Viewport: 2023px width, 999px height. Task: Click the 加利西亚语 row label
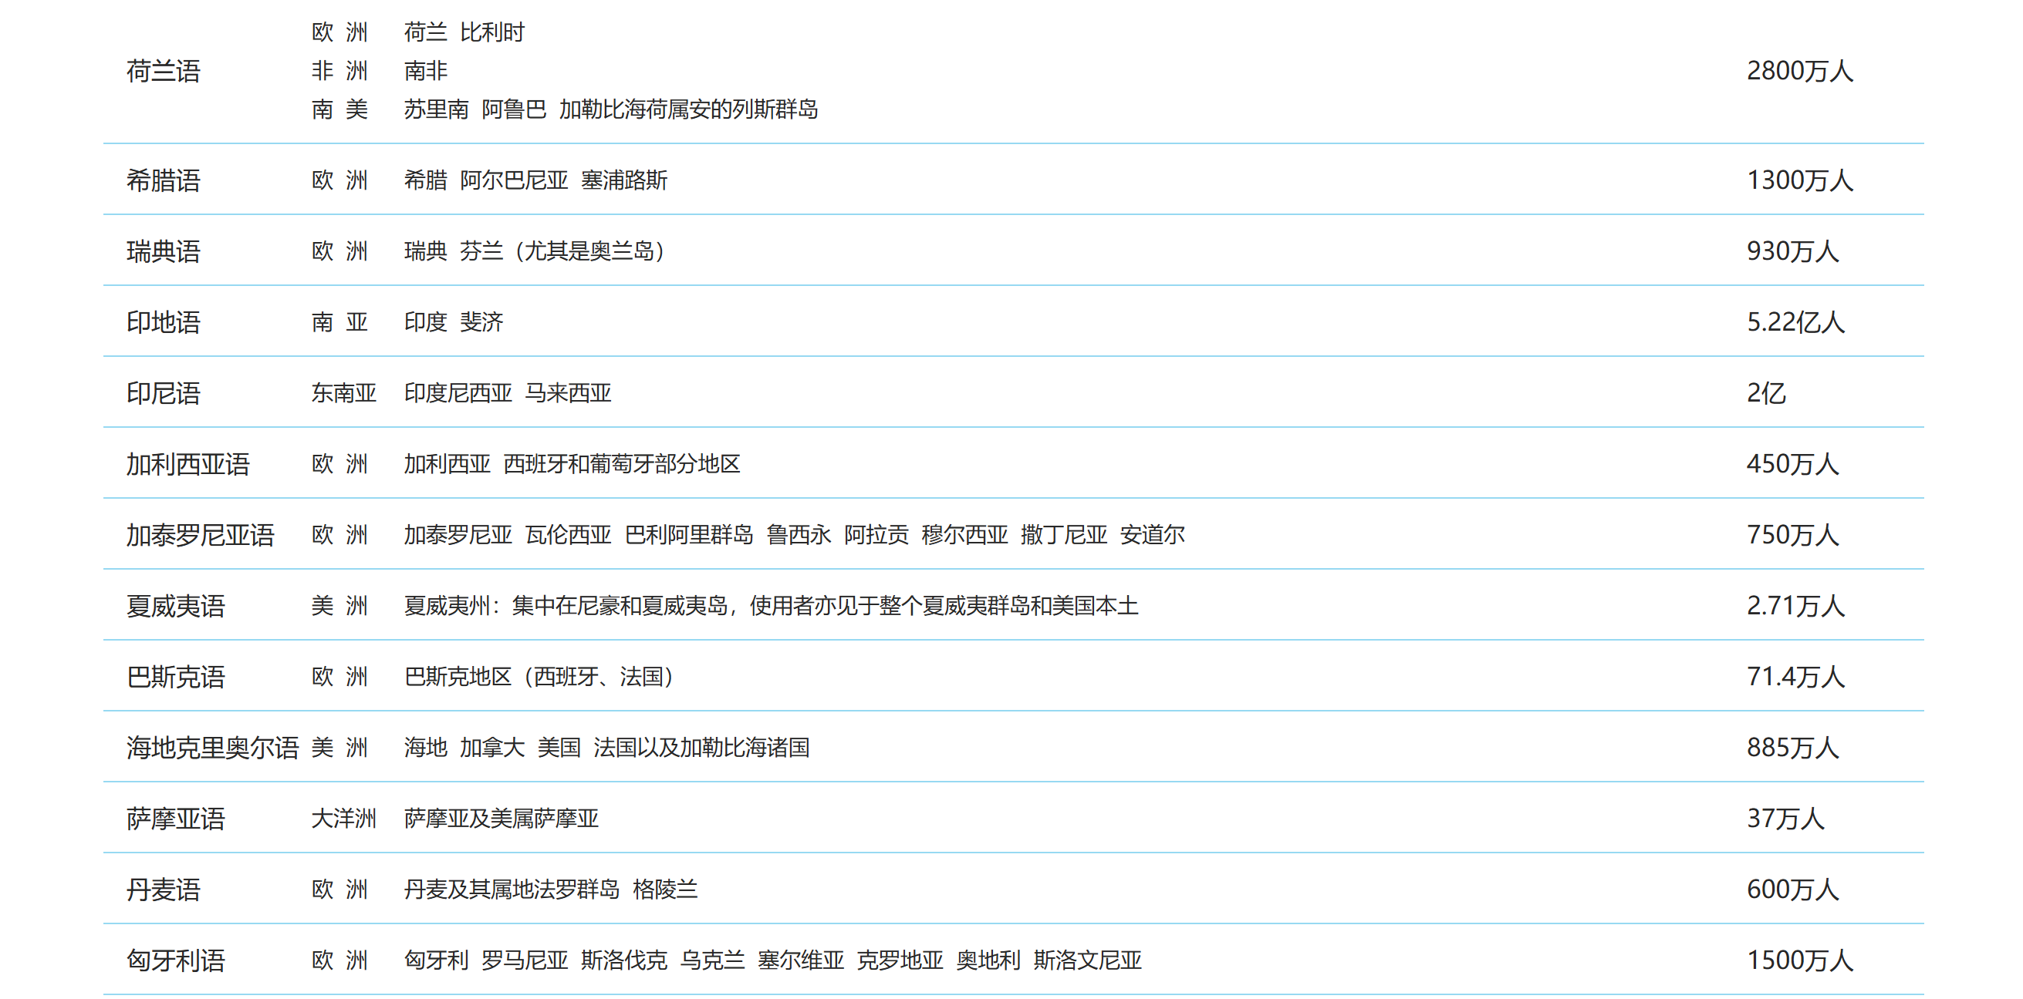pos(187,464)
